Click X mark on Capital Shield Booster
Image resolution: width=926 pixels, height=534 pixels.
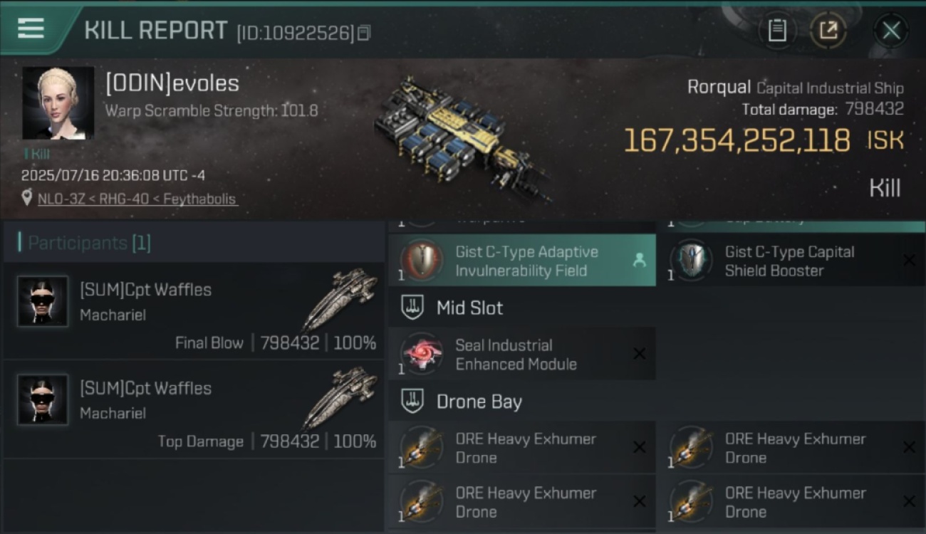(x=908, y=260)
